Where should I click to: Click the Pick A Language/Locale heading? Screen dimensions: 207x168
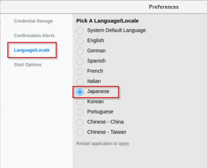pyautogui.click(x=108, y=21)
